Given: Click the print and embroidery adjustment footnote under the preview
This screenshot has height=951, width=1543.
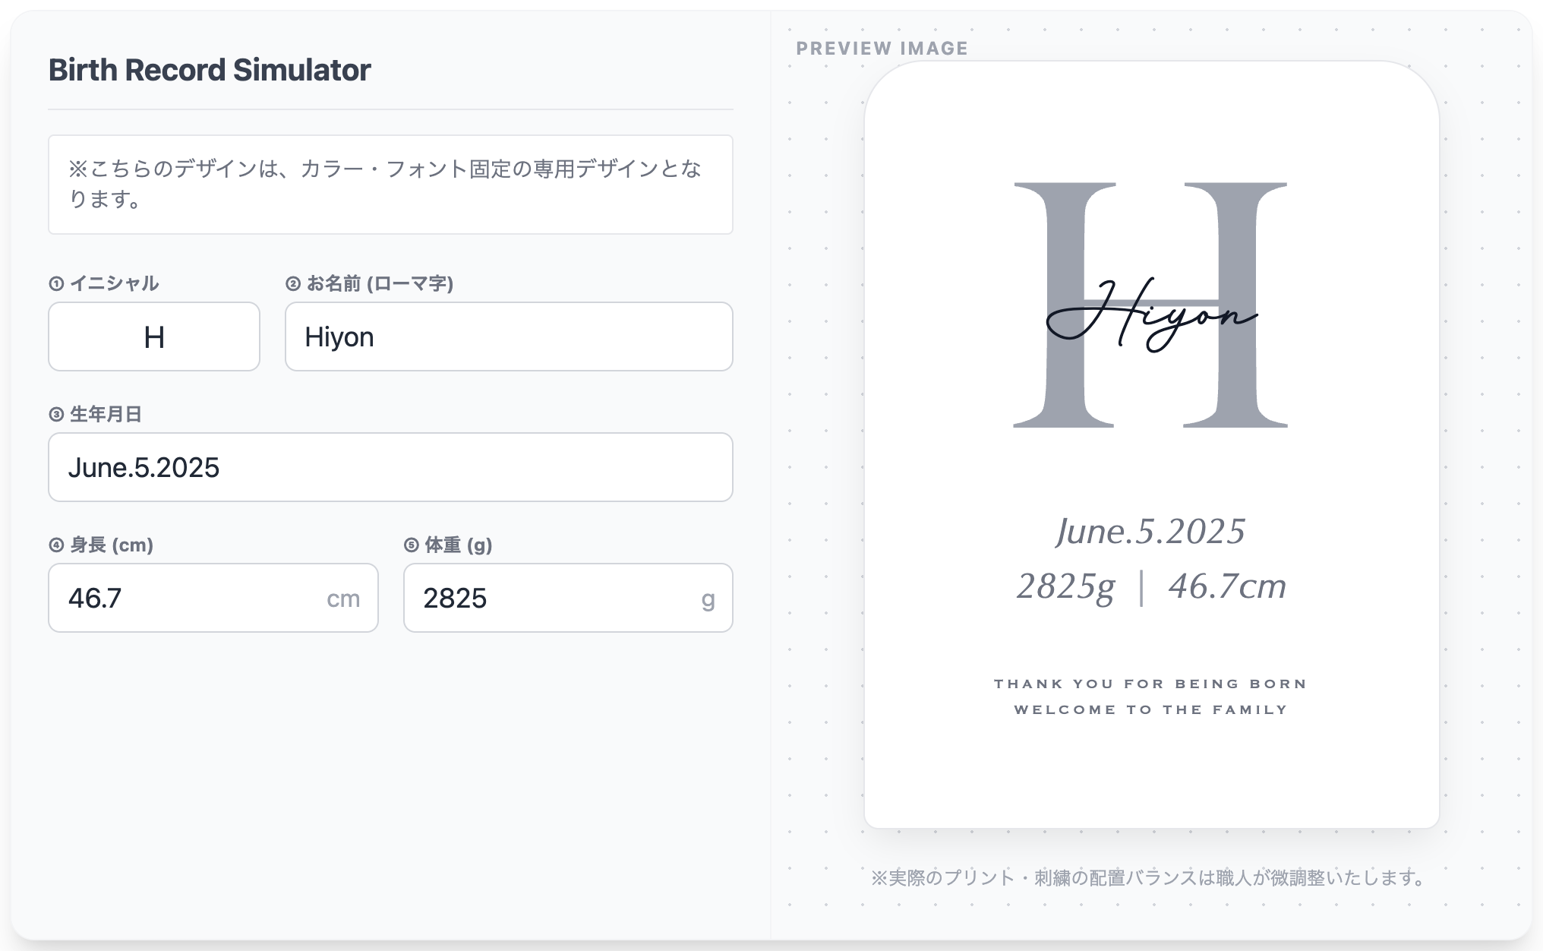Looking at the screenshot, I should pyautogui.click(x=1150, y=878).
